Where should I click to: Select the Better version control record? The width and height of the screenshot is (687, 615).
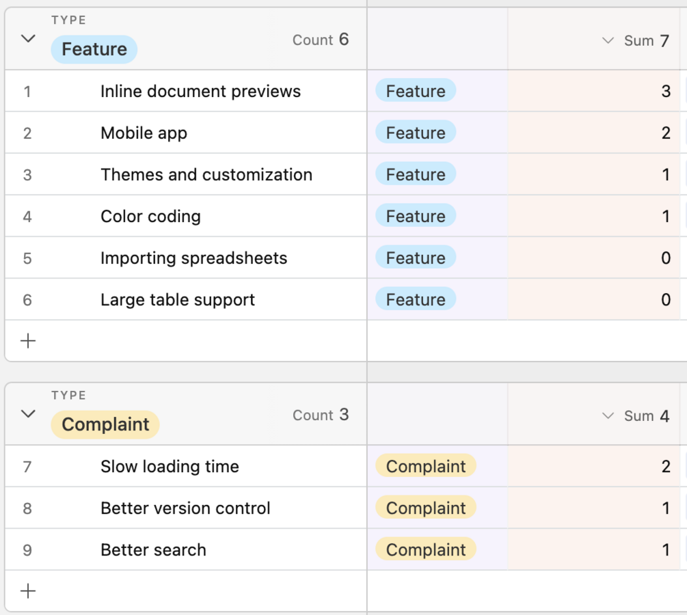tap(185, 508)
